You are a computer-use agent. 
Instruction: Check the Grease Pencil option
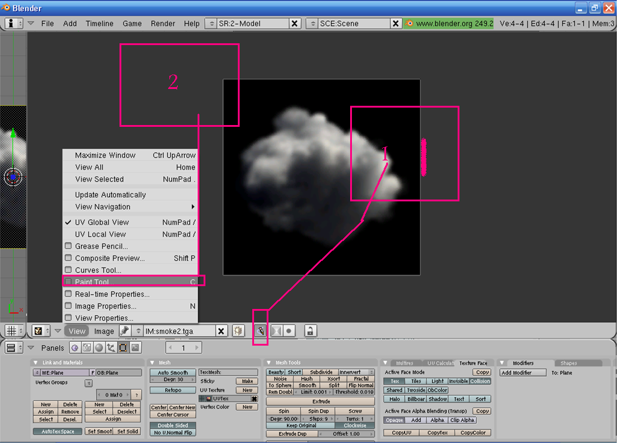coord(68,246)
